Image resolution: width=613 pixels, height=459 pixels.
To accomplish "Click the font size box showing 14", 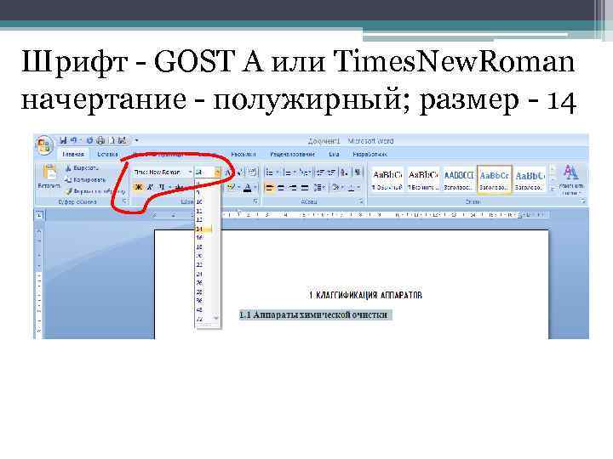I will (204, 172).
